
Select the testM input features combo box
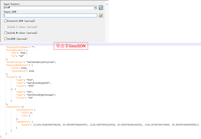pos(50,8)
